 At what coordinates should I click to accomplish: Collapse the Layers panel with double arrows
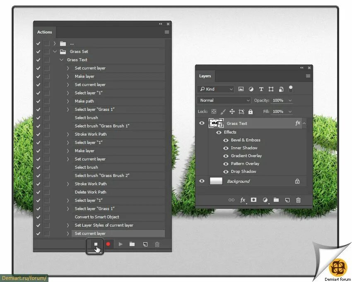[x=302, y=68]
